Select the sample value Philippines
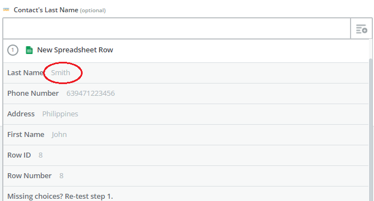Viewport: 374px width, 201px height. tap(60, 114)
